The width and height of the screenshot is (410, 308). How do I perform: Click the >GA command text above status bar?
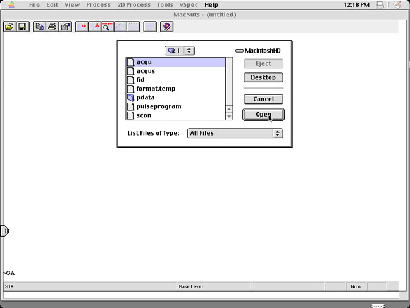9,273
